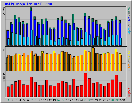Click the red KBytes bar for day 21
The height and width of the screenshot is (103, 132).
pyautogui.click(x=85, y=85)
